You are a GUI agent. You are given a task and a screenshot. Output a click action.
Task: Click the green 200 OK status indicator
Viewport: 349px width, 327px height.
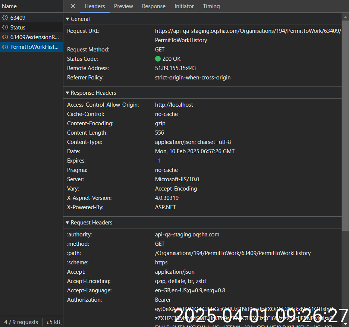pos(158,59)
